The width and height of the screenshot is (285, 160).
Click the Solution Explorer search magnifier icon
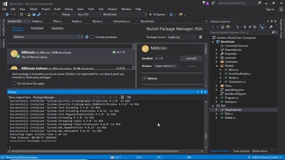tap(273, 32)
